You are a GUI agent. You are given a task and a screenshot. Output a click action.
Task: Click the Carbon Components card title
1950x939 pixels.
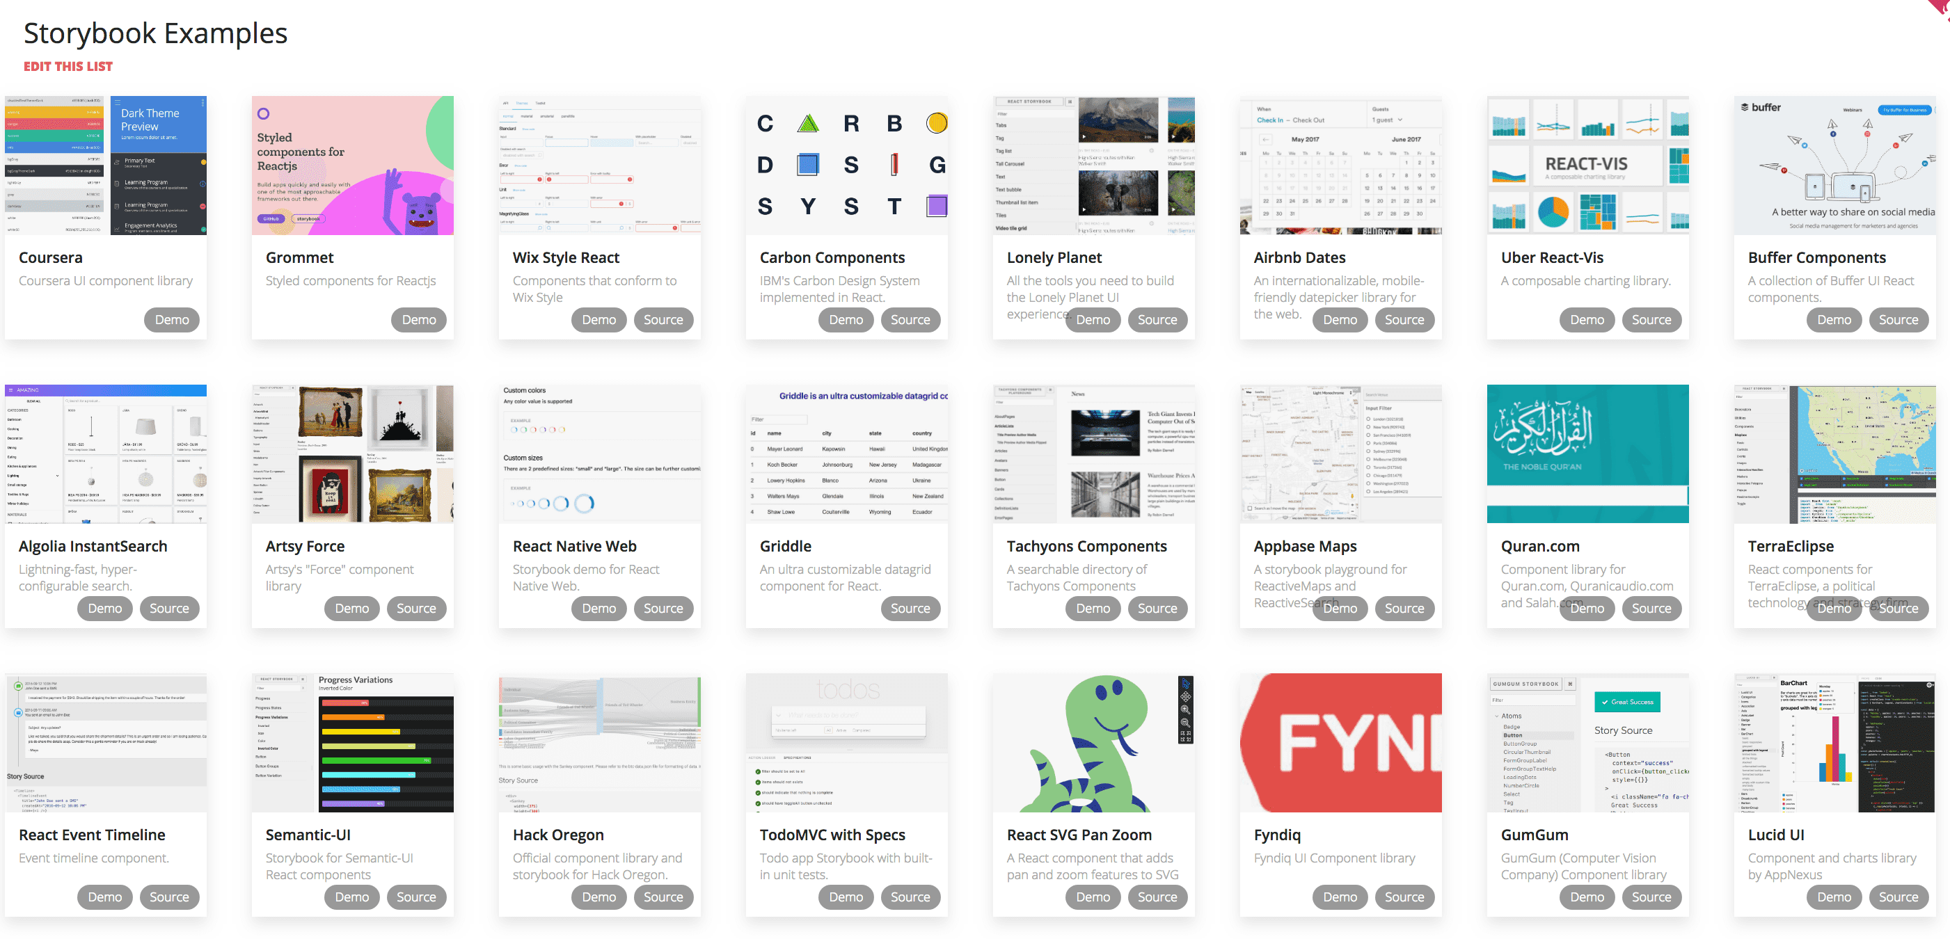(832, 258)
